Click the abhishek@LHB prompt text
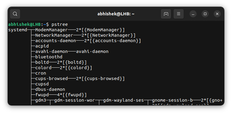Viewport: 232px width, 114px height. pyautogui.click(x=24, y=24)
